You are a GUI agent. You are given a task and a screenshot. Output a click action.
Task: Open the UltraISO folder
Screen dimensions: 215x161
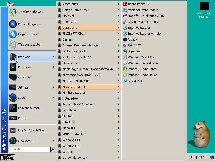point(89,122)
